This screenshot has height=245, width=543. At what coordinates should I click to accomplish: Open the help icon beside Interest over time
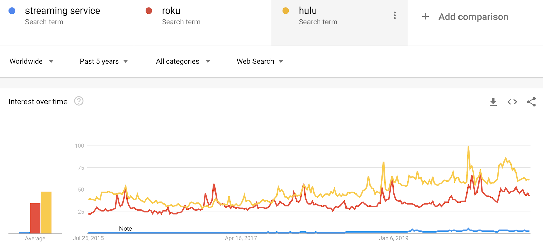[x=79, y=101]
